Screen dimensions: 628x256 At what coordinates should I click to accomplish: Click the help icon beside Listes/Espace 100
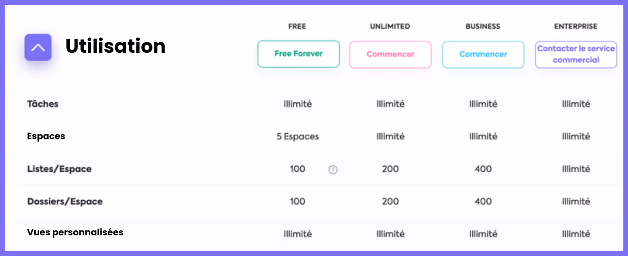(333, 170)
